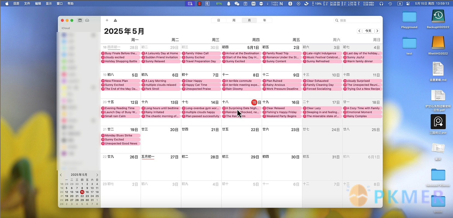The width and height of the screenshot is (453, 218).
Task: Open the 'Family Video Call' event
Action: [x=201, y=53]
